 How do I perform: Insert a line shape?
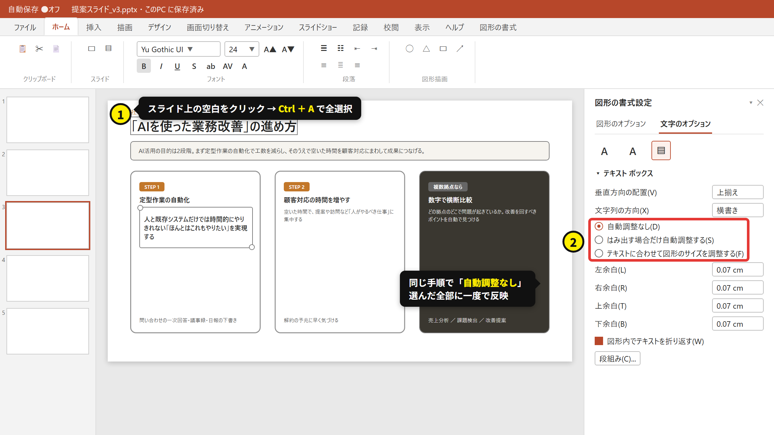coord(460,49)
